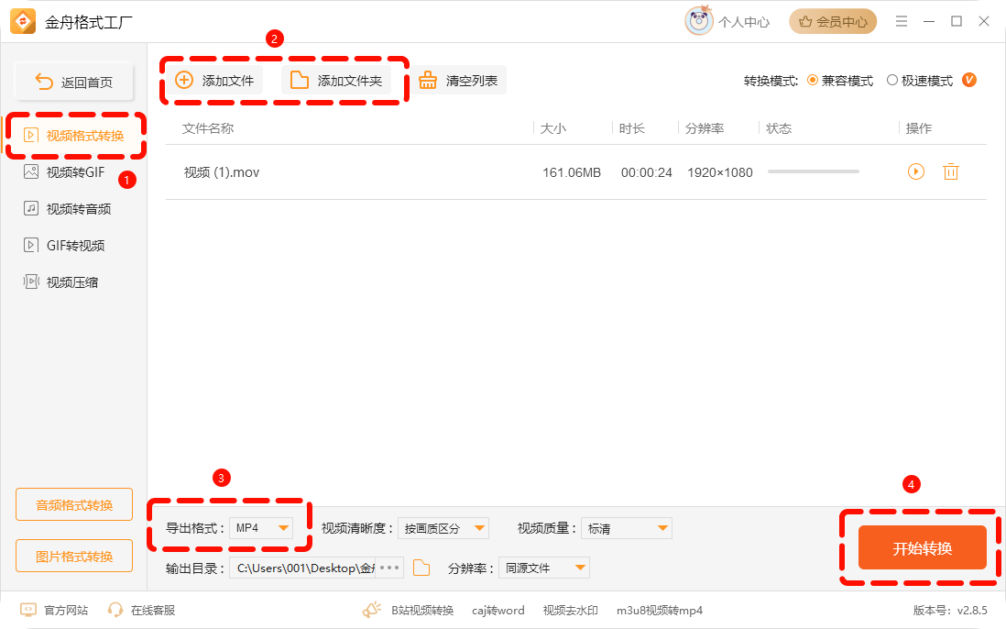Viewport: 1006px width, 629px height.
Task: Select 兼容模式 conversion mode
Action: tap(813, 81)
